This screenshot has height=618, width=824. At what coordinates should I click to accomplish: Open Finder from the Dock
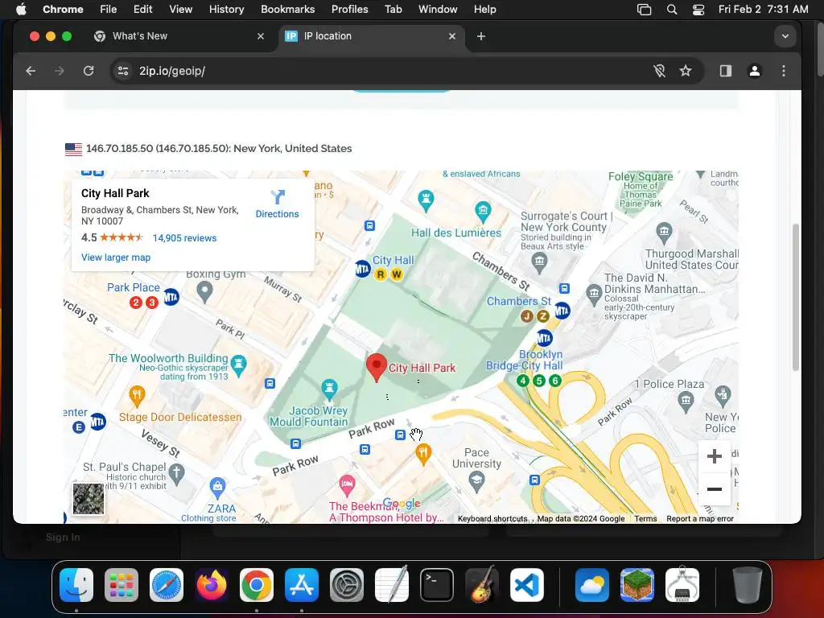pyautogui.click(x=76, y=585)
